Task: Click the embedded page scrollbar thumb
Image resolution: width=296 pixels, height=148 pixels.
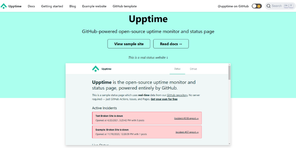Action: (x=229, y=73)
